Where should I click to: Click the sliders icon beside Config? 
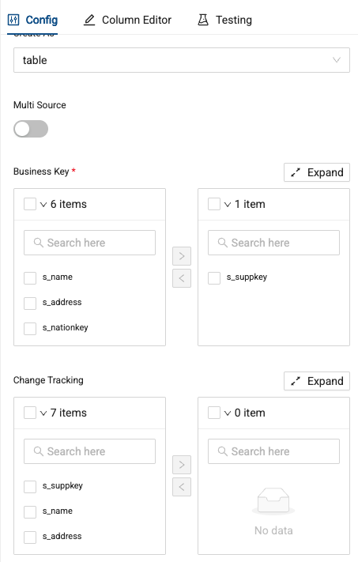[13, 20]
